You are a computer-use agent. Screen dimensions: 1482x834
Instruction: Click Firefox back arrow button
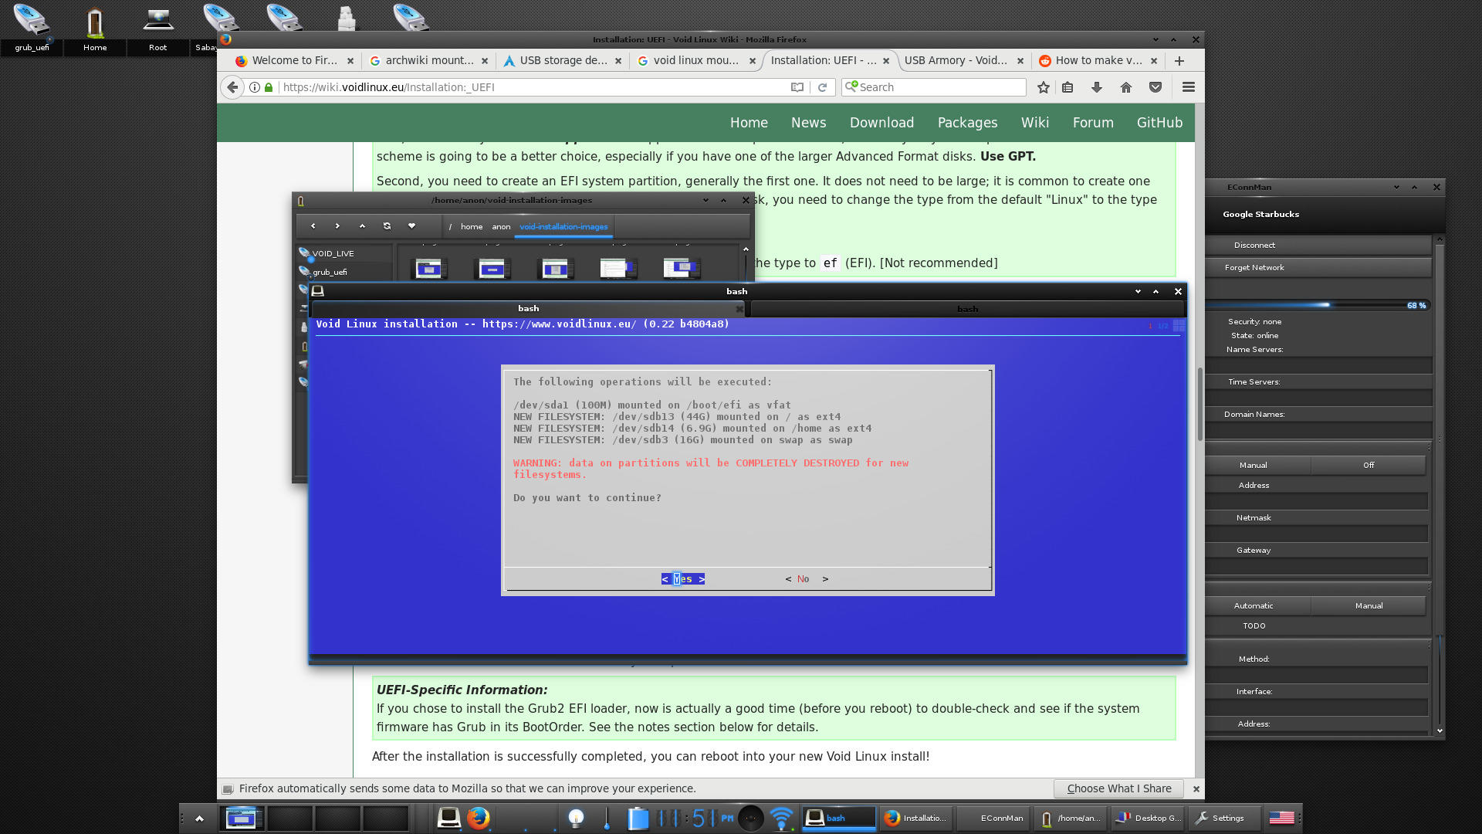[x=232, y=87]
